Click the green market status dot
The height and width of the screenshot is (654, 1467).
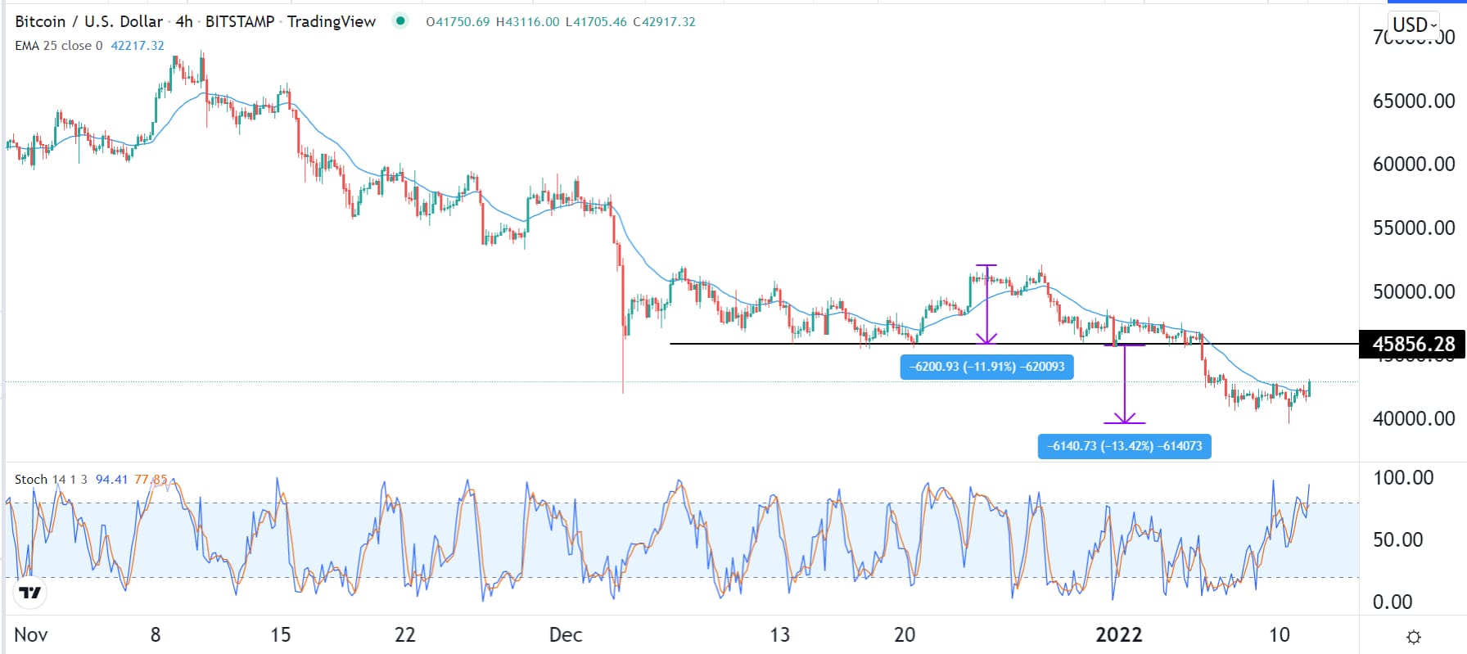point(400,21)
